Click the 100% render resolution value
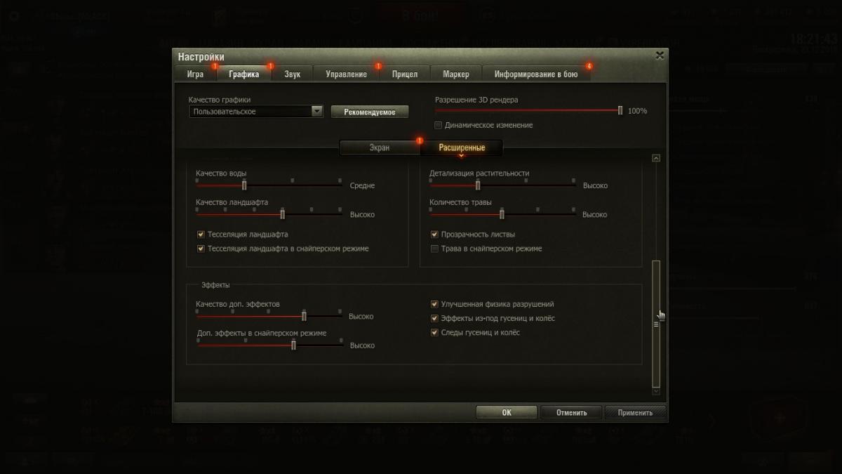 tap(637, 111)
